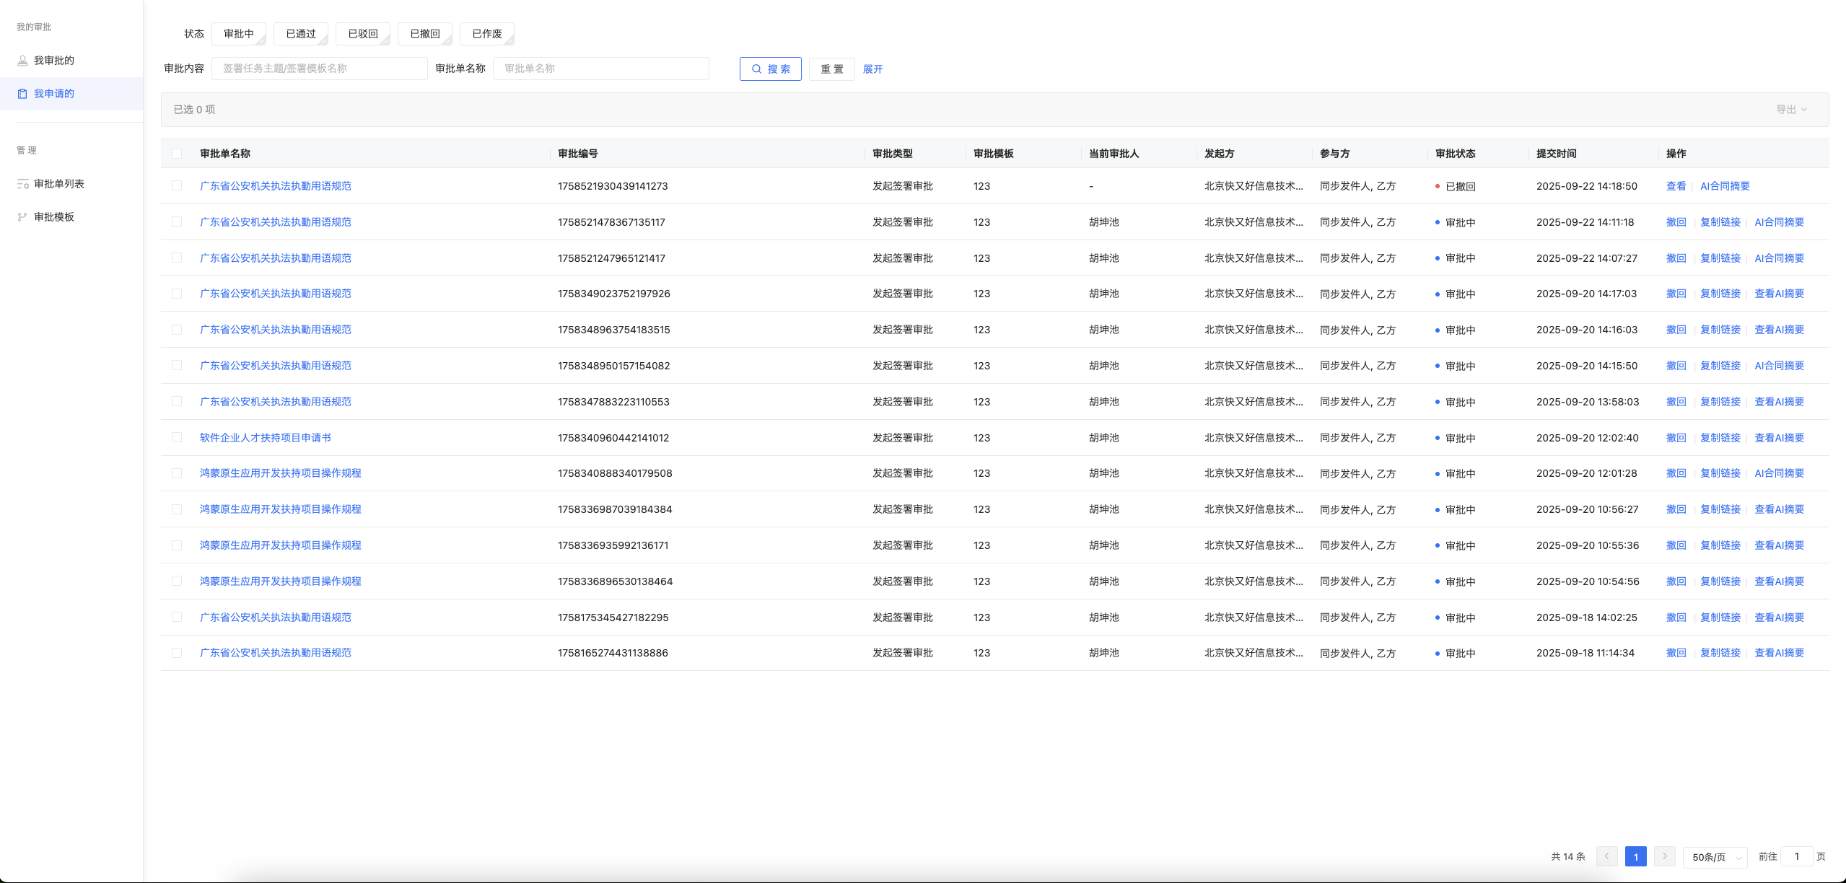Viewport: 1846px width, 883px height.
Task: Click the magnifier icon in 搜索 button
Action: (756, 69)
